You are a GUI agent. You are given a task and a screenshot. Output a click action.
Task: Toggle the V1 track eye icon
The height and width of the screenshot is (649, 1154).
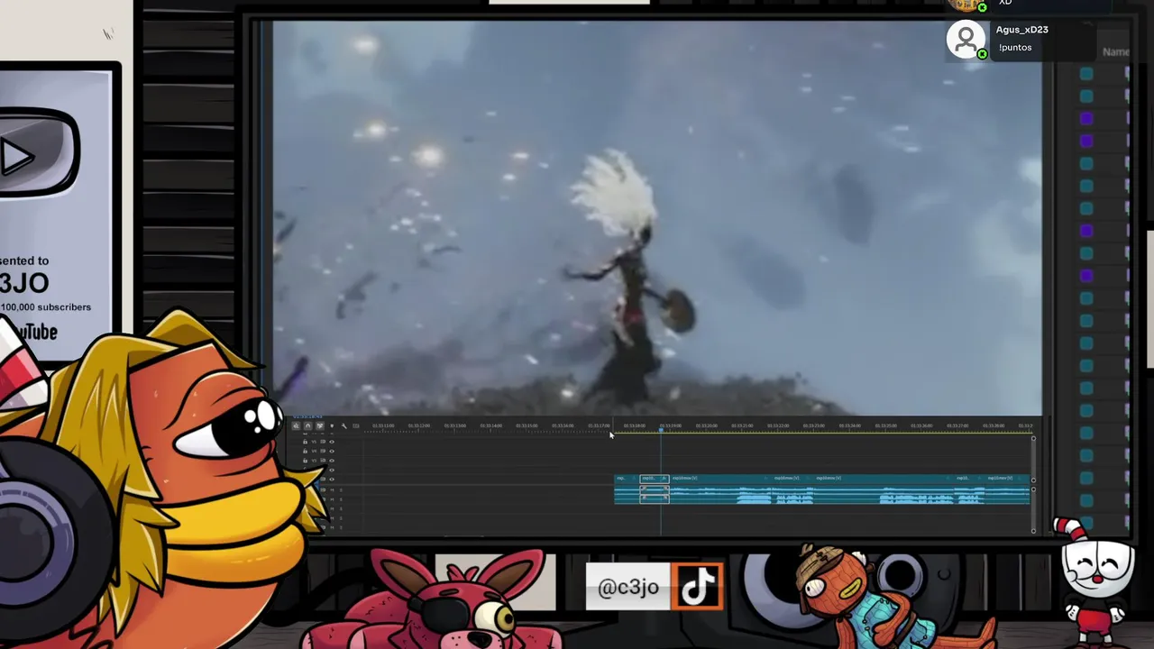[x=332, y=480]
